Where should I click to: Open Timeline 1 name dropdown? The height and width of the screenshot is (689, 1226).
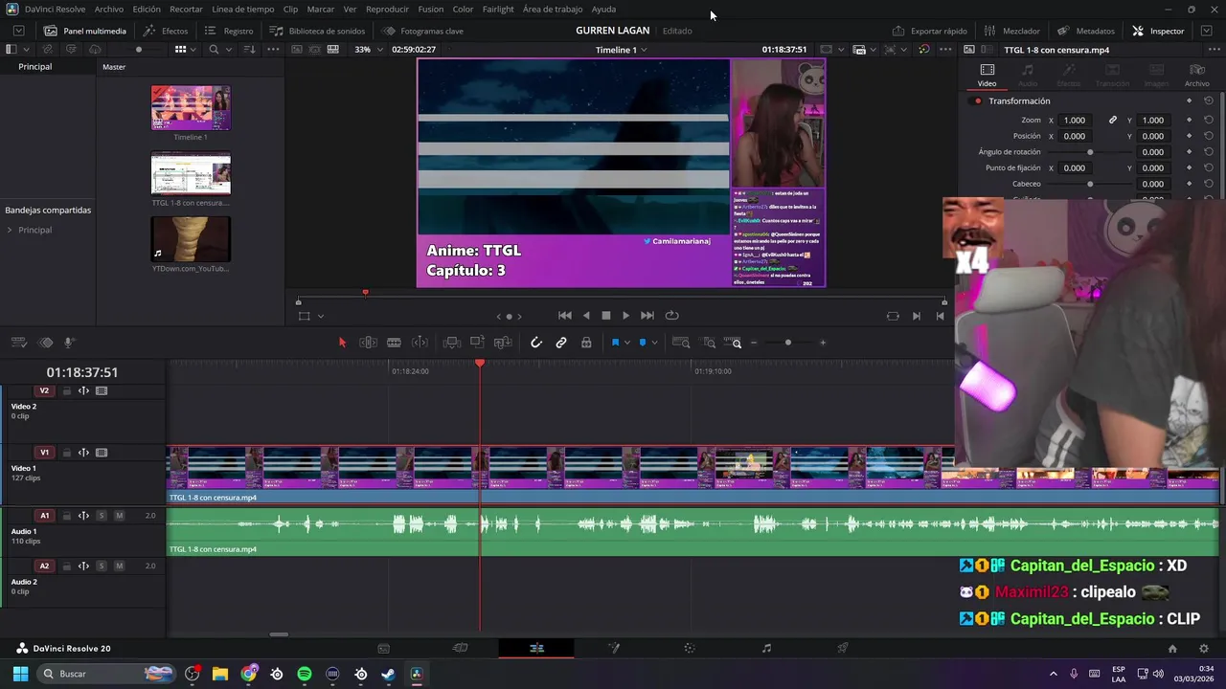[621, 49]
